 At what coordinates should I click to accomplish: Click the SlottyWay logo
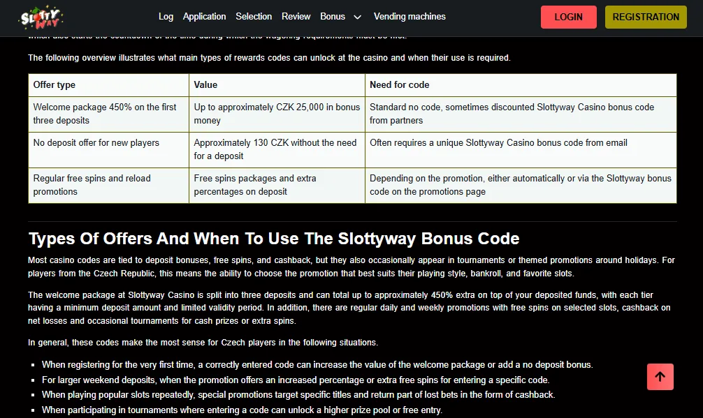42,18
